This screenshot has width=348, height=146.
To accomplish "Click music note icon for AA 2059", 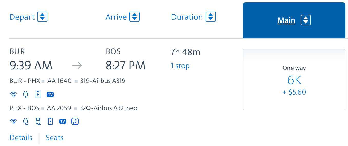I will pos(75,121).
